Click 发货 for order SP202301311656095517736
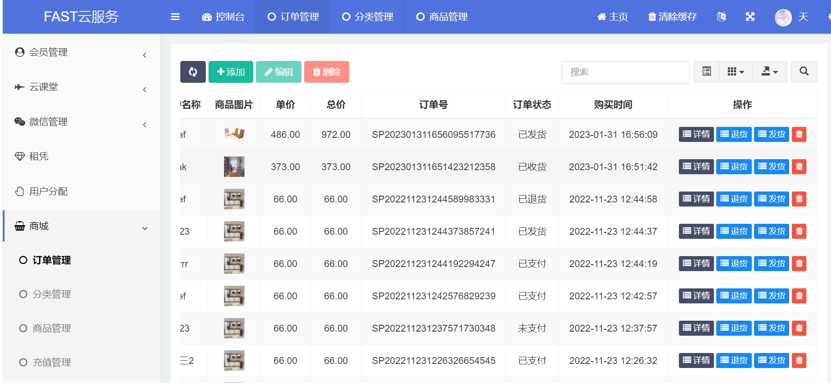The image size is (831, 383). [772, 134]
